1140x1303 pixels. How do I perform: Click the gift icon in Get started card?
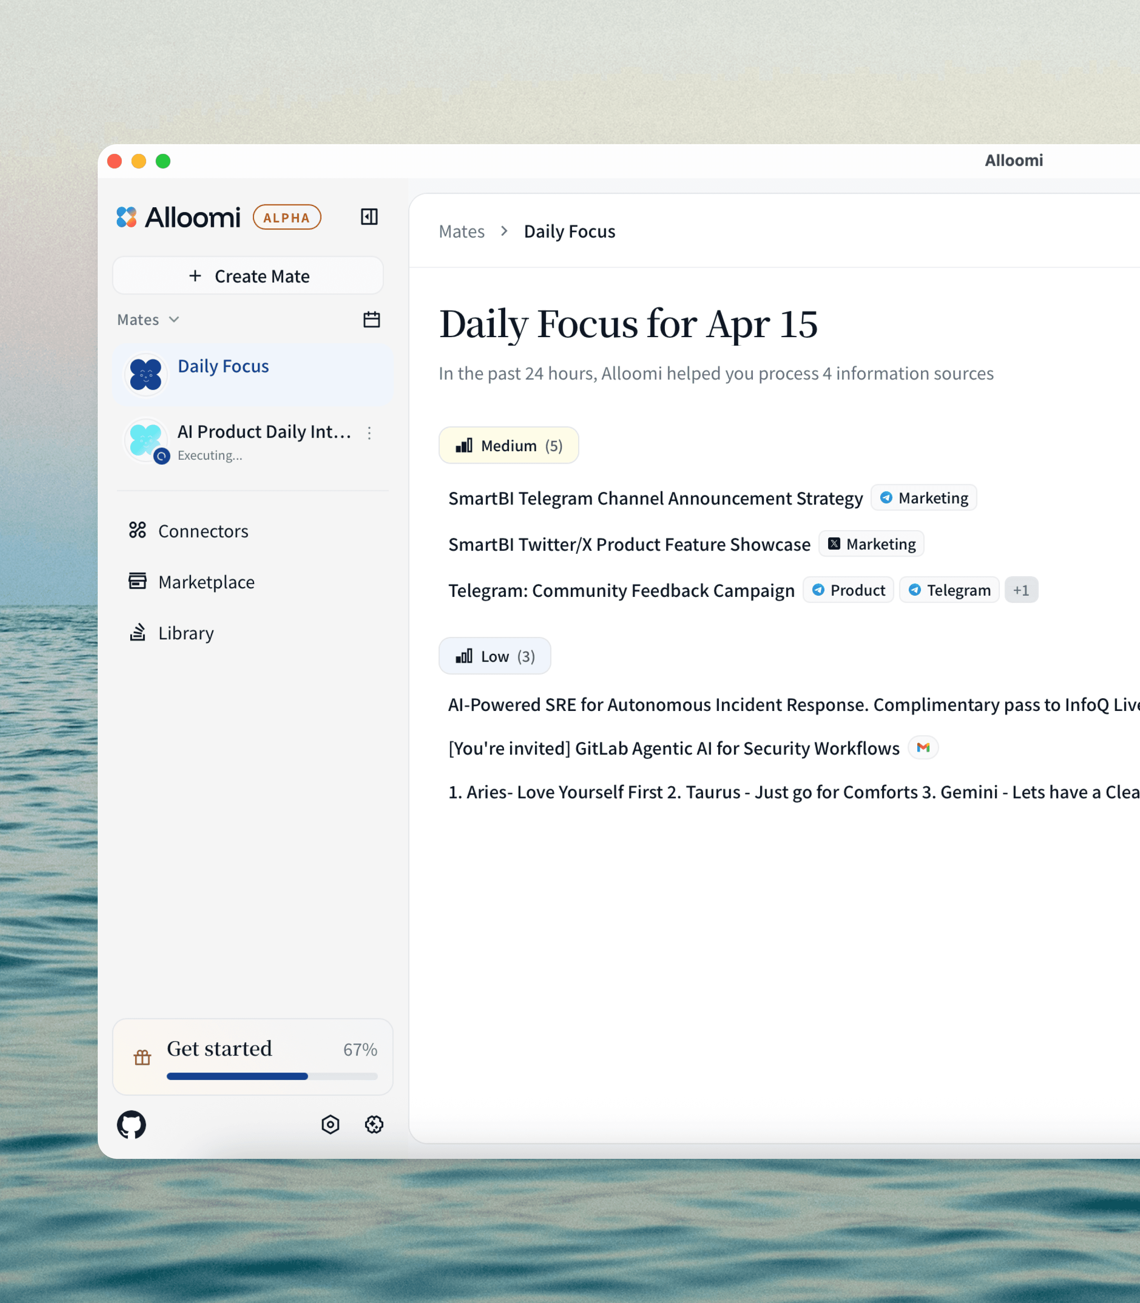[142, 1057]
